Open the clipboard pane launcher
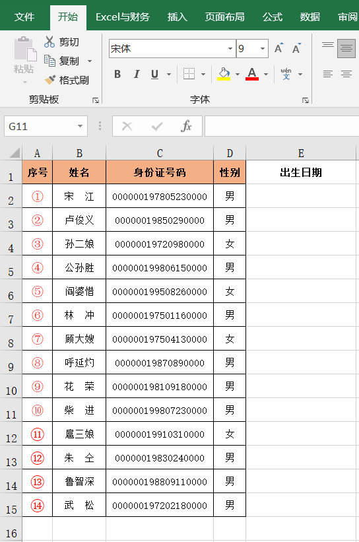This screenshot has height=542, width=359. 96,100
